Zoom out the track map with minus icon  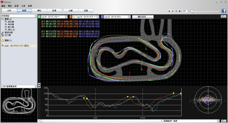225,16
